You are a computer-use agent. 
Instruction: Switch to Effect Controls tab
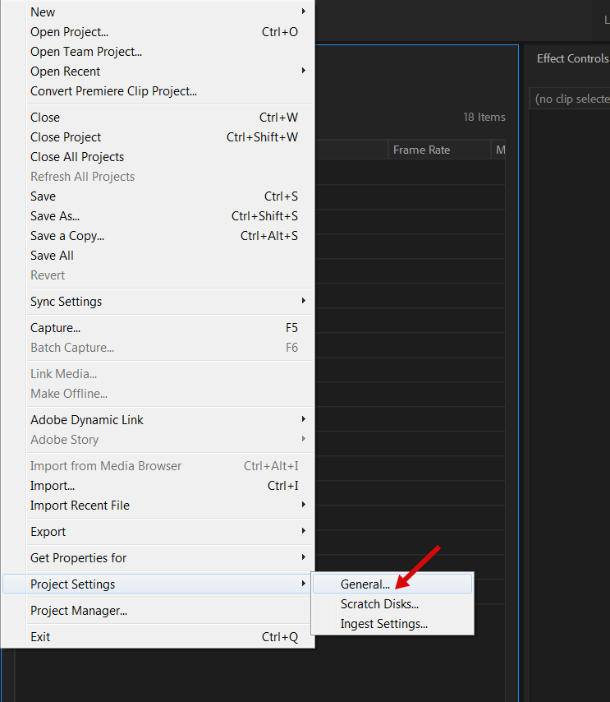click(x=572, y=58)
